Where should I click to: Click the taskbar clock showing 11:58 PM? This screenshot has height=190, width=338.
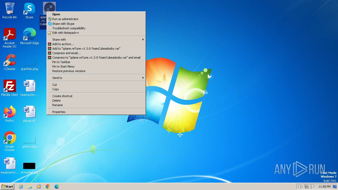(325, 187)
